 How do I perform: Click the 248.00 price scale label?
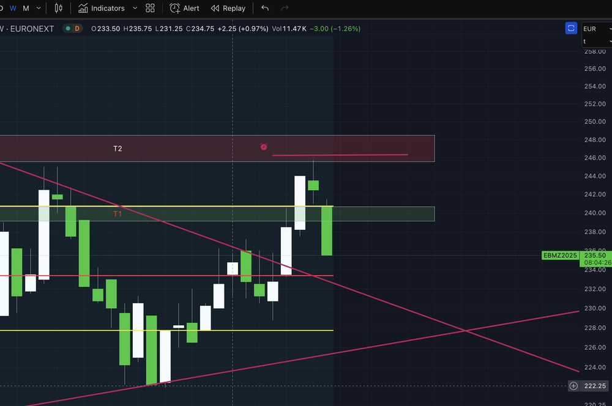[x=595, y=139]
